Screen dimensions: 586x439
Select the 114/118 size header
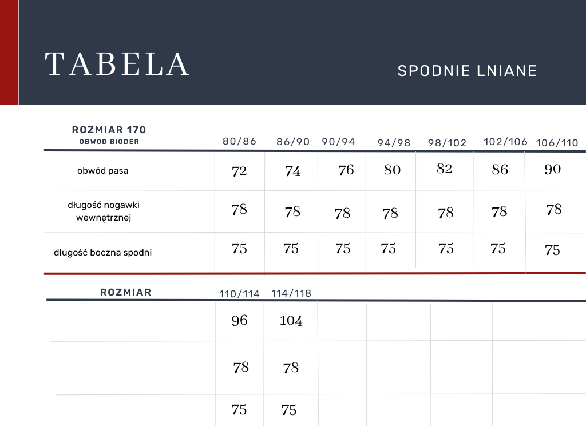tap(291, 293)
